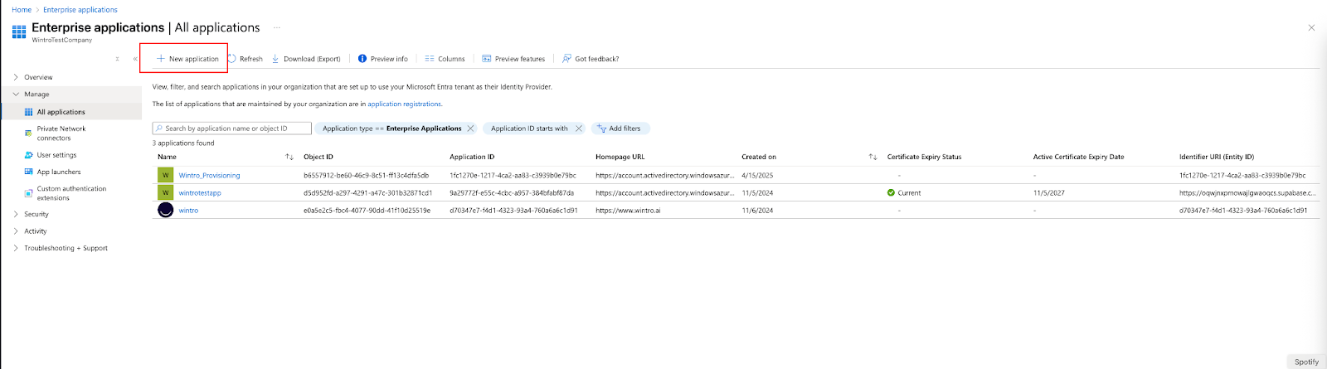Click the Object ID column header

(318, 157)
